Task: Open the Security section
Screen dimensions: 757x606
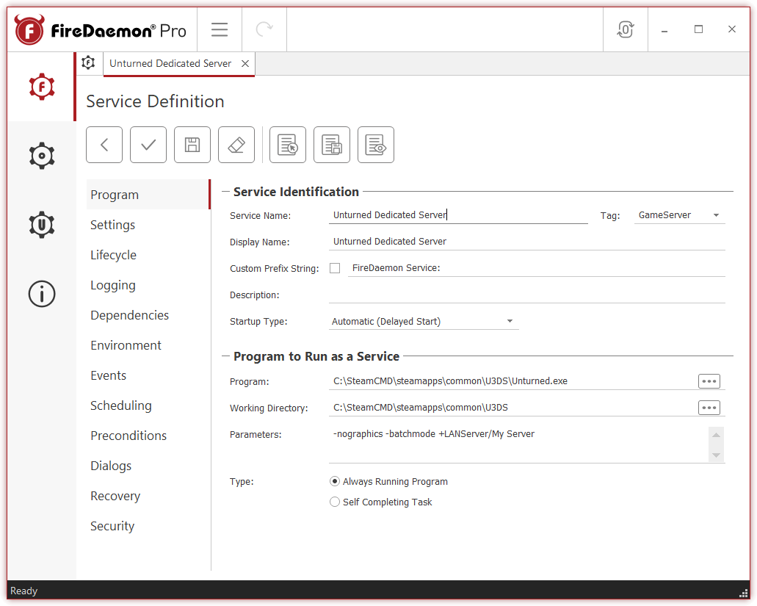Action: click(148, 526)
